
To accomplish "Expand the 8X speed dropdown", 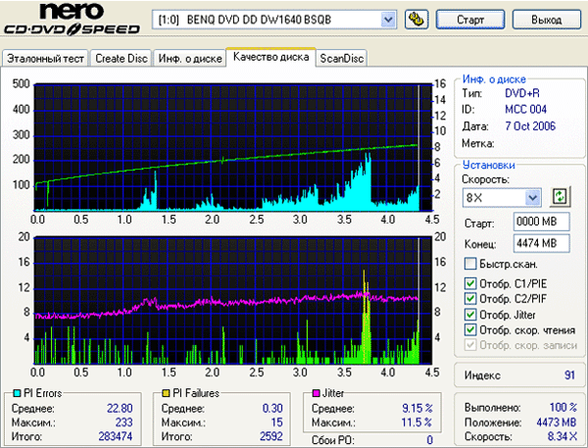I will [533, 197].
